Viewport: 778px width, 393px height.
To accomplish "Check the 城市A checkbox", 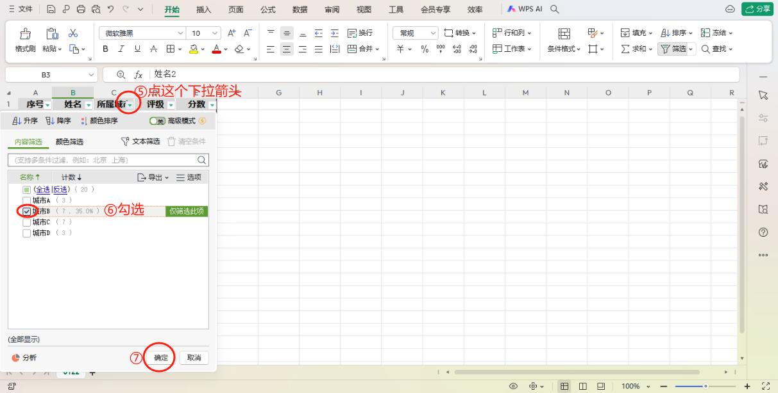I will pyautogui.click(x=26, y=200).
